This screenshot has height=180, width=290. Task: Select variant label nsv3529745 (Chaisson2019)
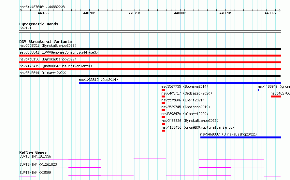[186, 107]
